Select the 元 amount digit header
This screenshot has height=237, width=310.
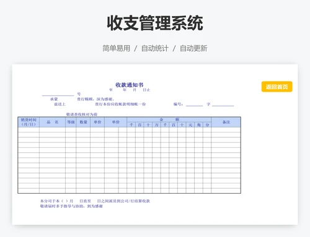tap(190, 125)
